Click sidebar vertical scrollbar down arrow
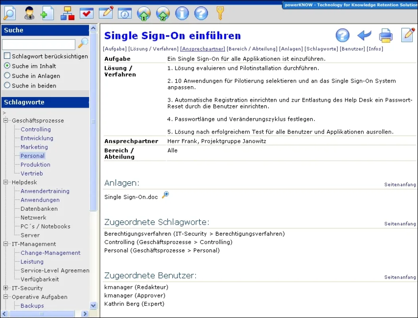This screenshot has width=418, height=318. point(93,305)
